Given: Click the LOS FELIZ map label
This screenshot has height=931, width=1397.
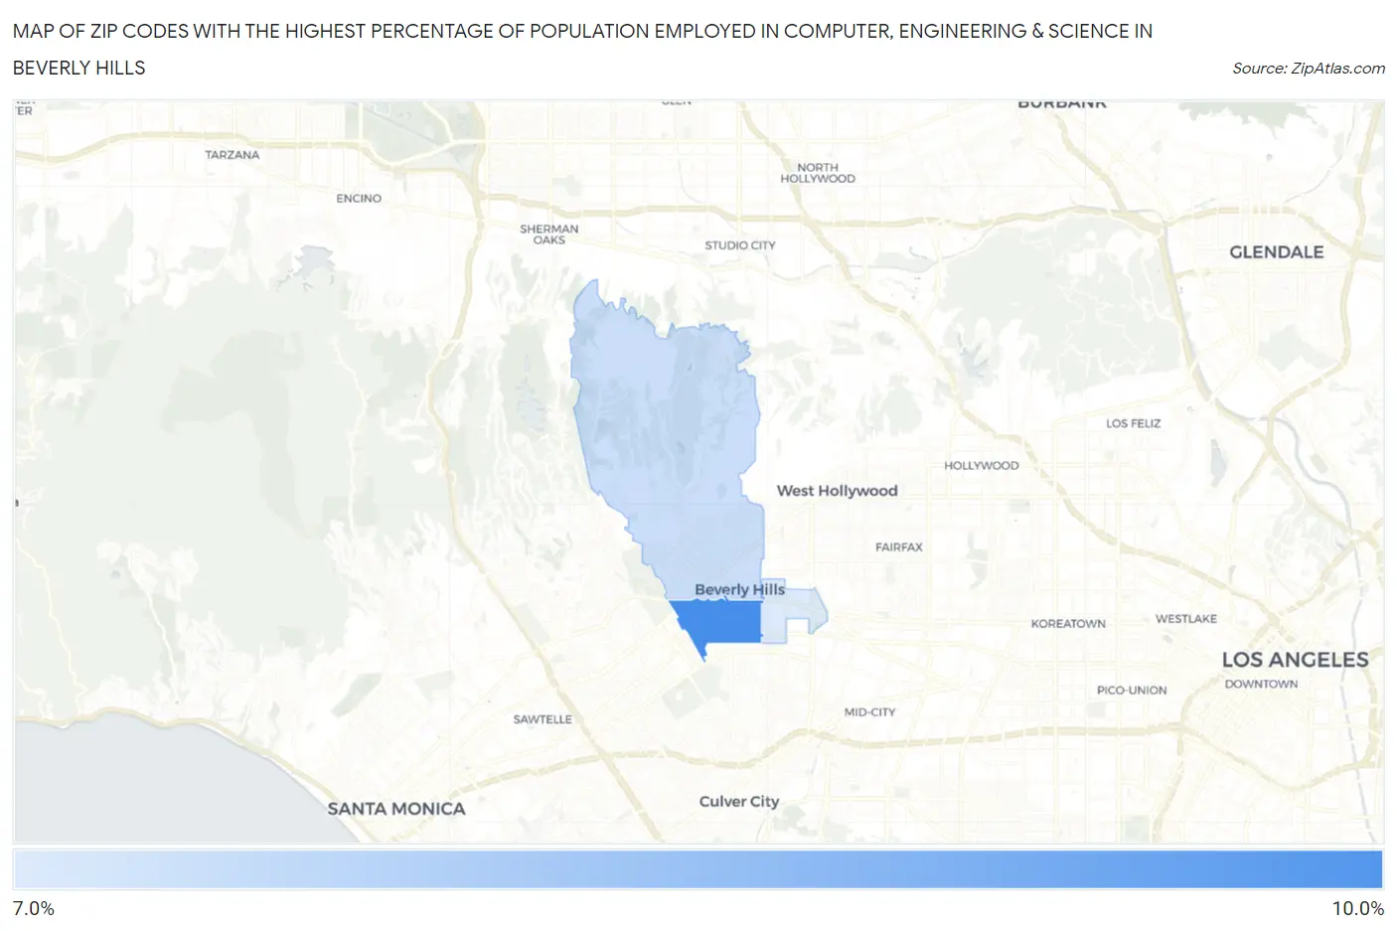Looking at the screenshot, I should [1134, 423].
